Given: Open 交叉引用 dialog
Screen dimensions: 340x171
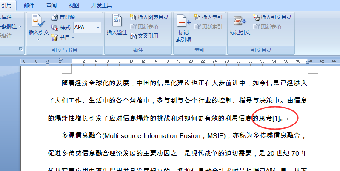Looking at the screenshot, I should point(144,36).
